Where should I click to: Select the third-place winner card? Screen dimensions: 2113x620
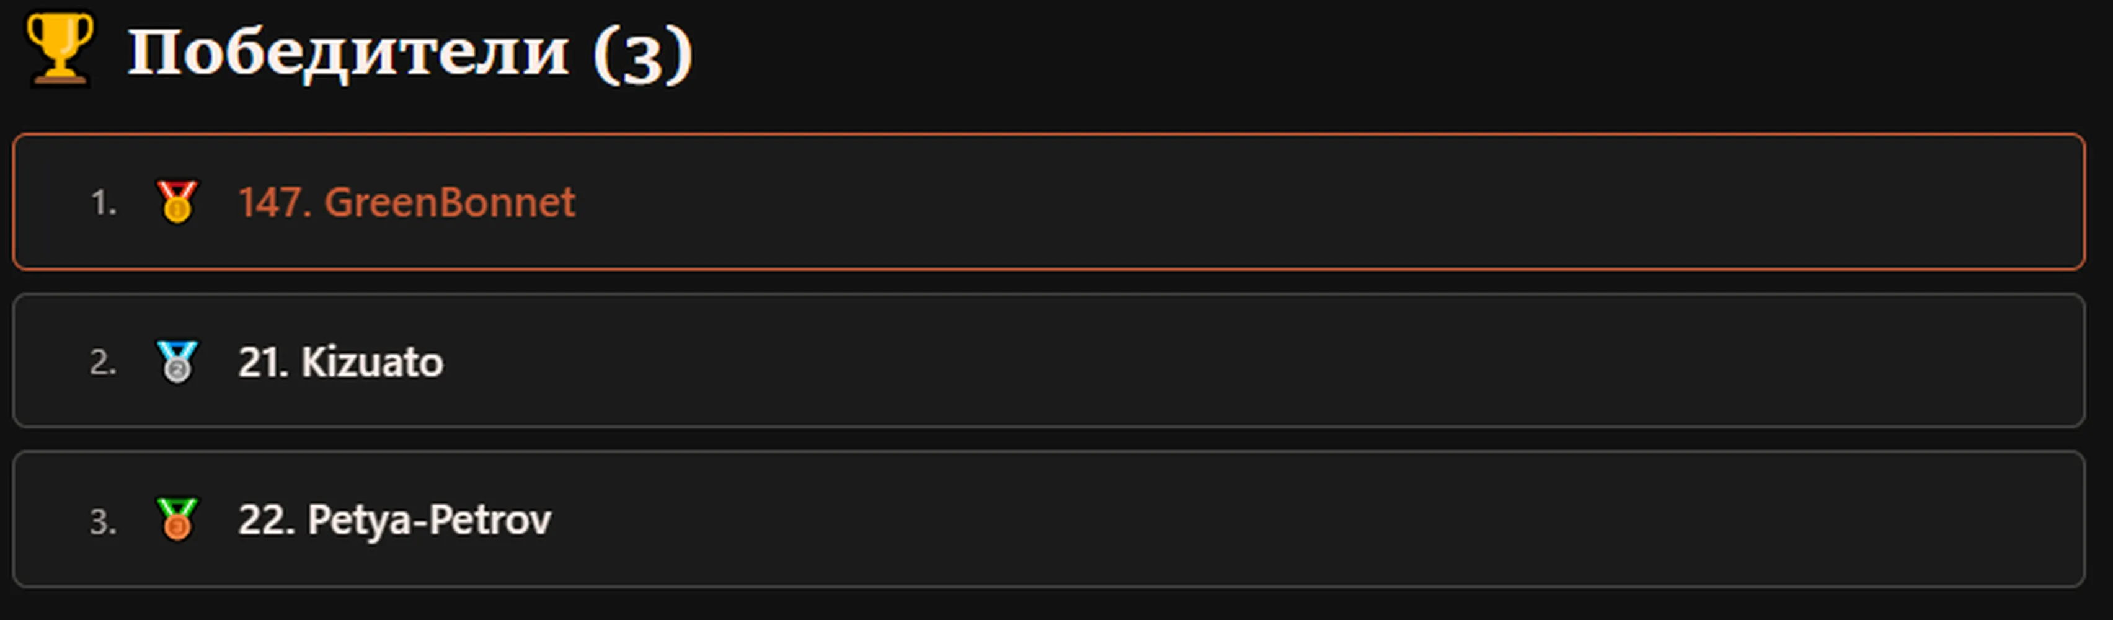tap(1048, 519)
